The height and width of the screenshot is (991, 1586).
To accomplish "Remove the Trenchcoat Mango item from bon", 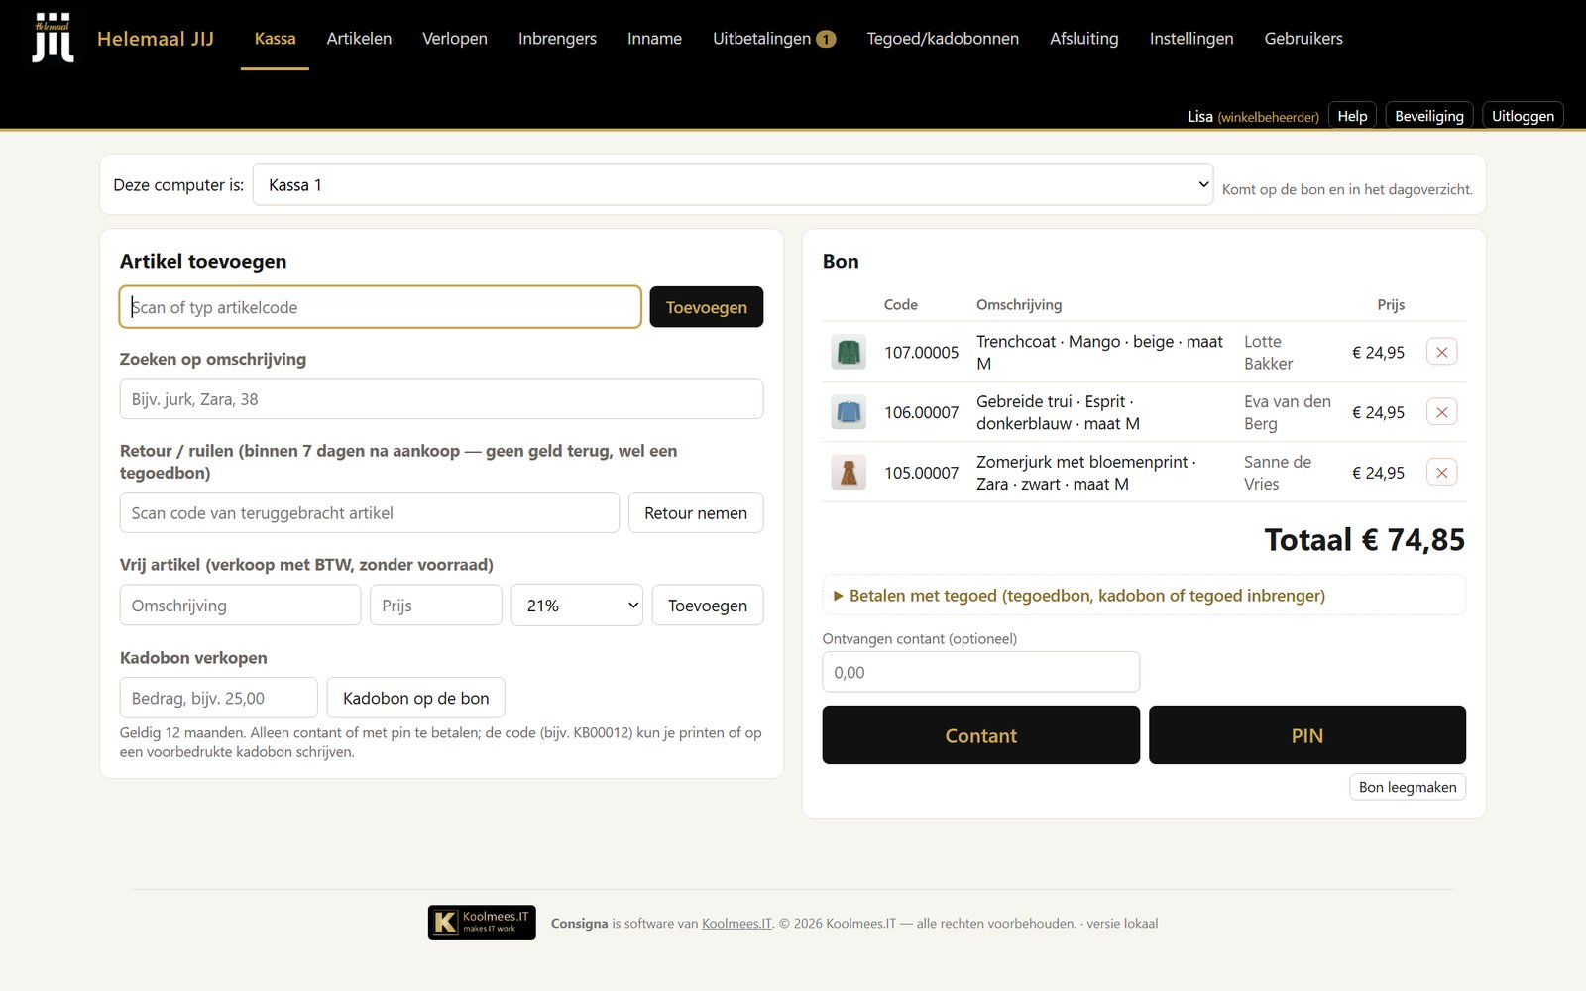I will coord(1441,352).
